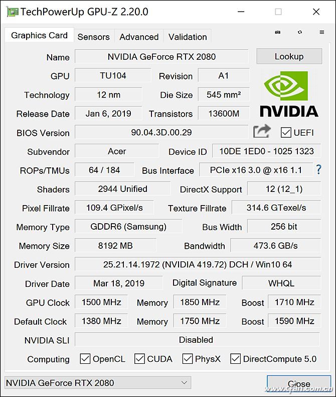Toggle the CUDA checkbox

140,359
